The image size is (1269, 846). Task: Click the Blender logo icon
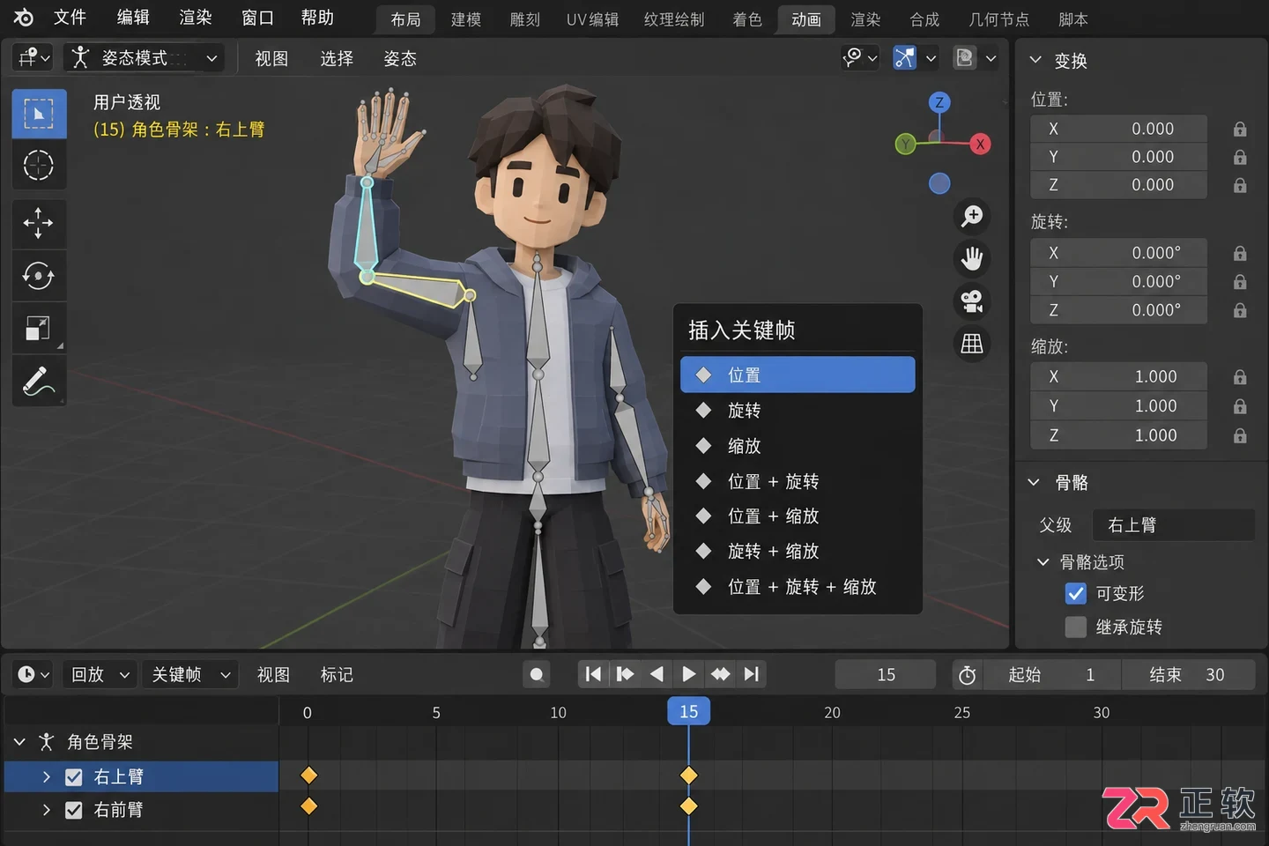pos(23,18)
